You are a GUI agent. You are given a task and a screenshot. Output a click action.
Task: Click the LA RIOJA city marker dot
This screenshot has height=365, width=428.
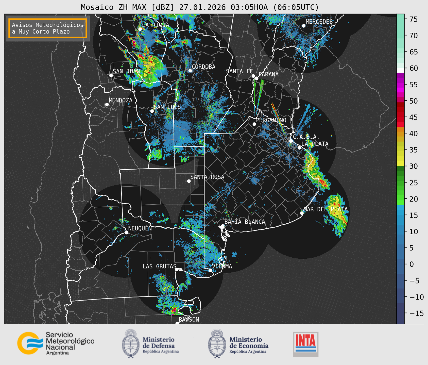pyautogui.click(x=140, y=29)
